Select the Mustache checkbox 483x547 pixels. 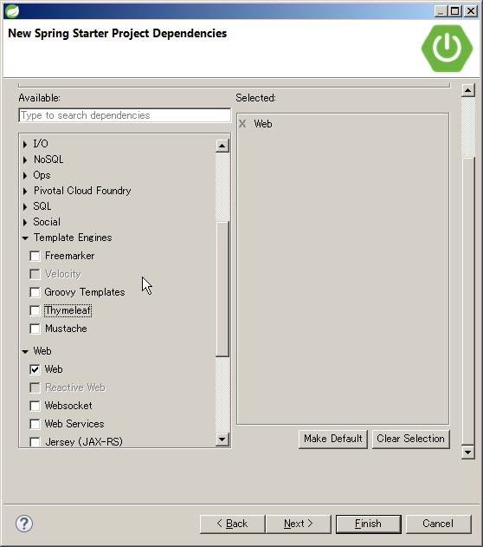click(x=35, y=329)
